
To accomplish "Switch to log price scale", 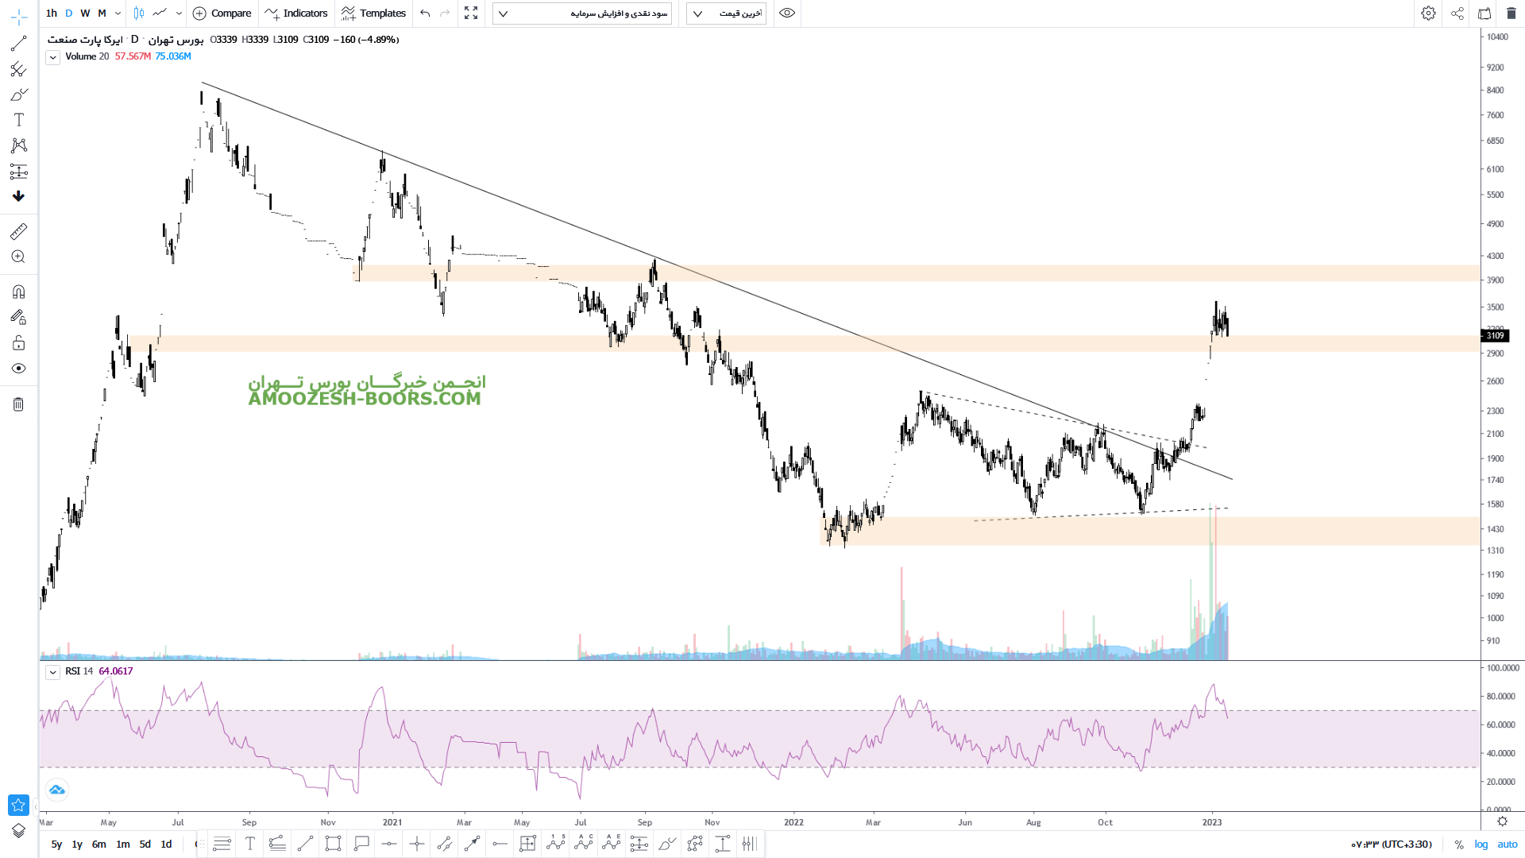I will pyautogui.click(x=1481, y=844).
